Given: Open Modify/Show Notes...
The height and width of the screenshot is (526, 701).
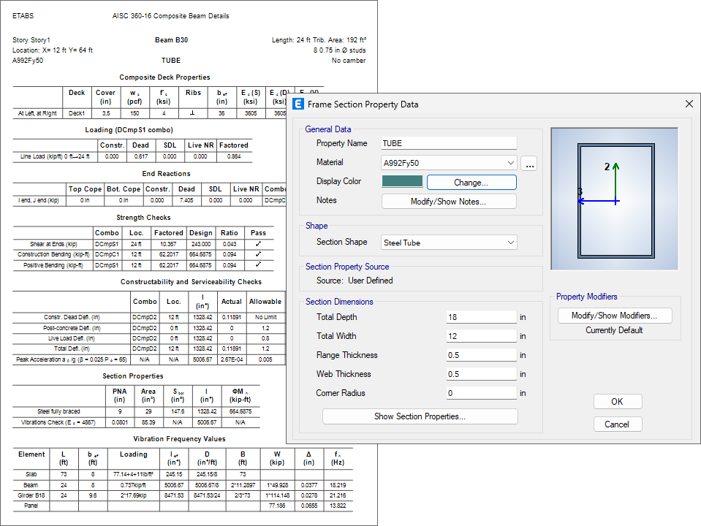Looking at the screenshot, I should pyautogui.click(x=449, y=202).
